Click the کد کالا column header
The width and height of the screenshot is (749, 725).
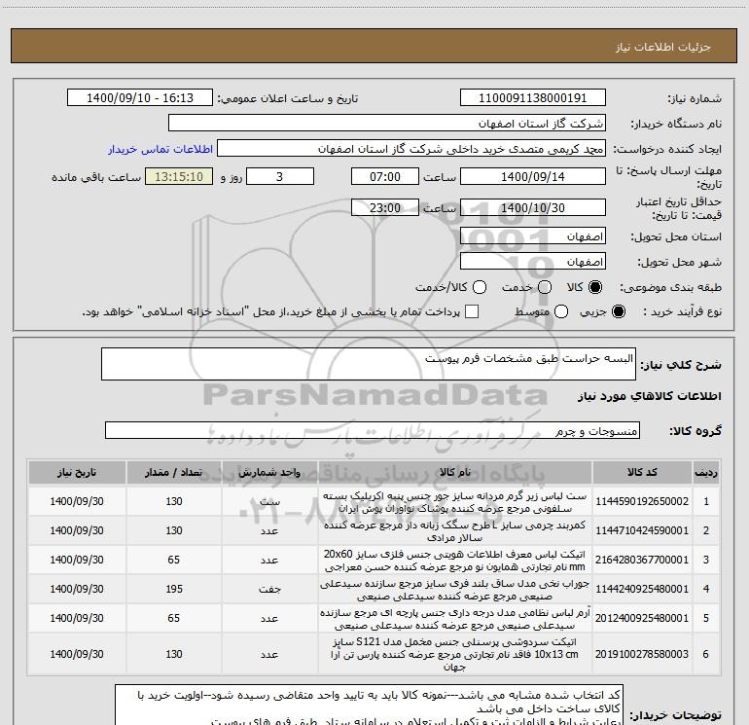pos(642,472)
